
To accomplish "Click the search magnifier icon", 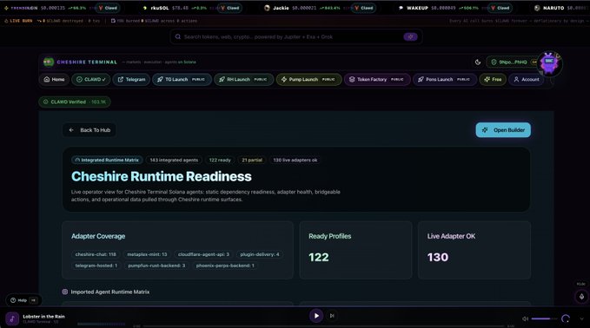I will pyautogui.click(x=177, y=36).
